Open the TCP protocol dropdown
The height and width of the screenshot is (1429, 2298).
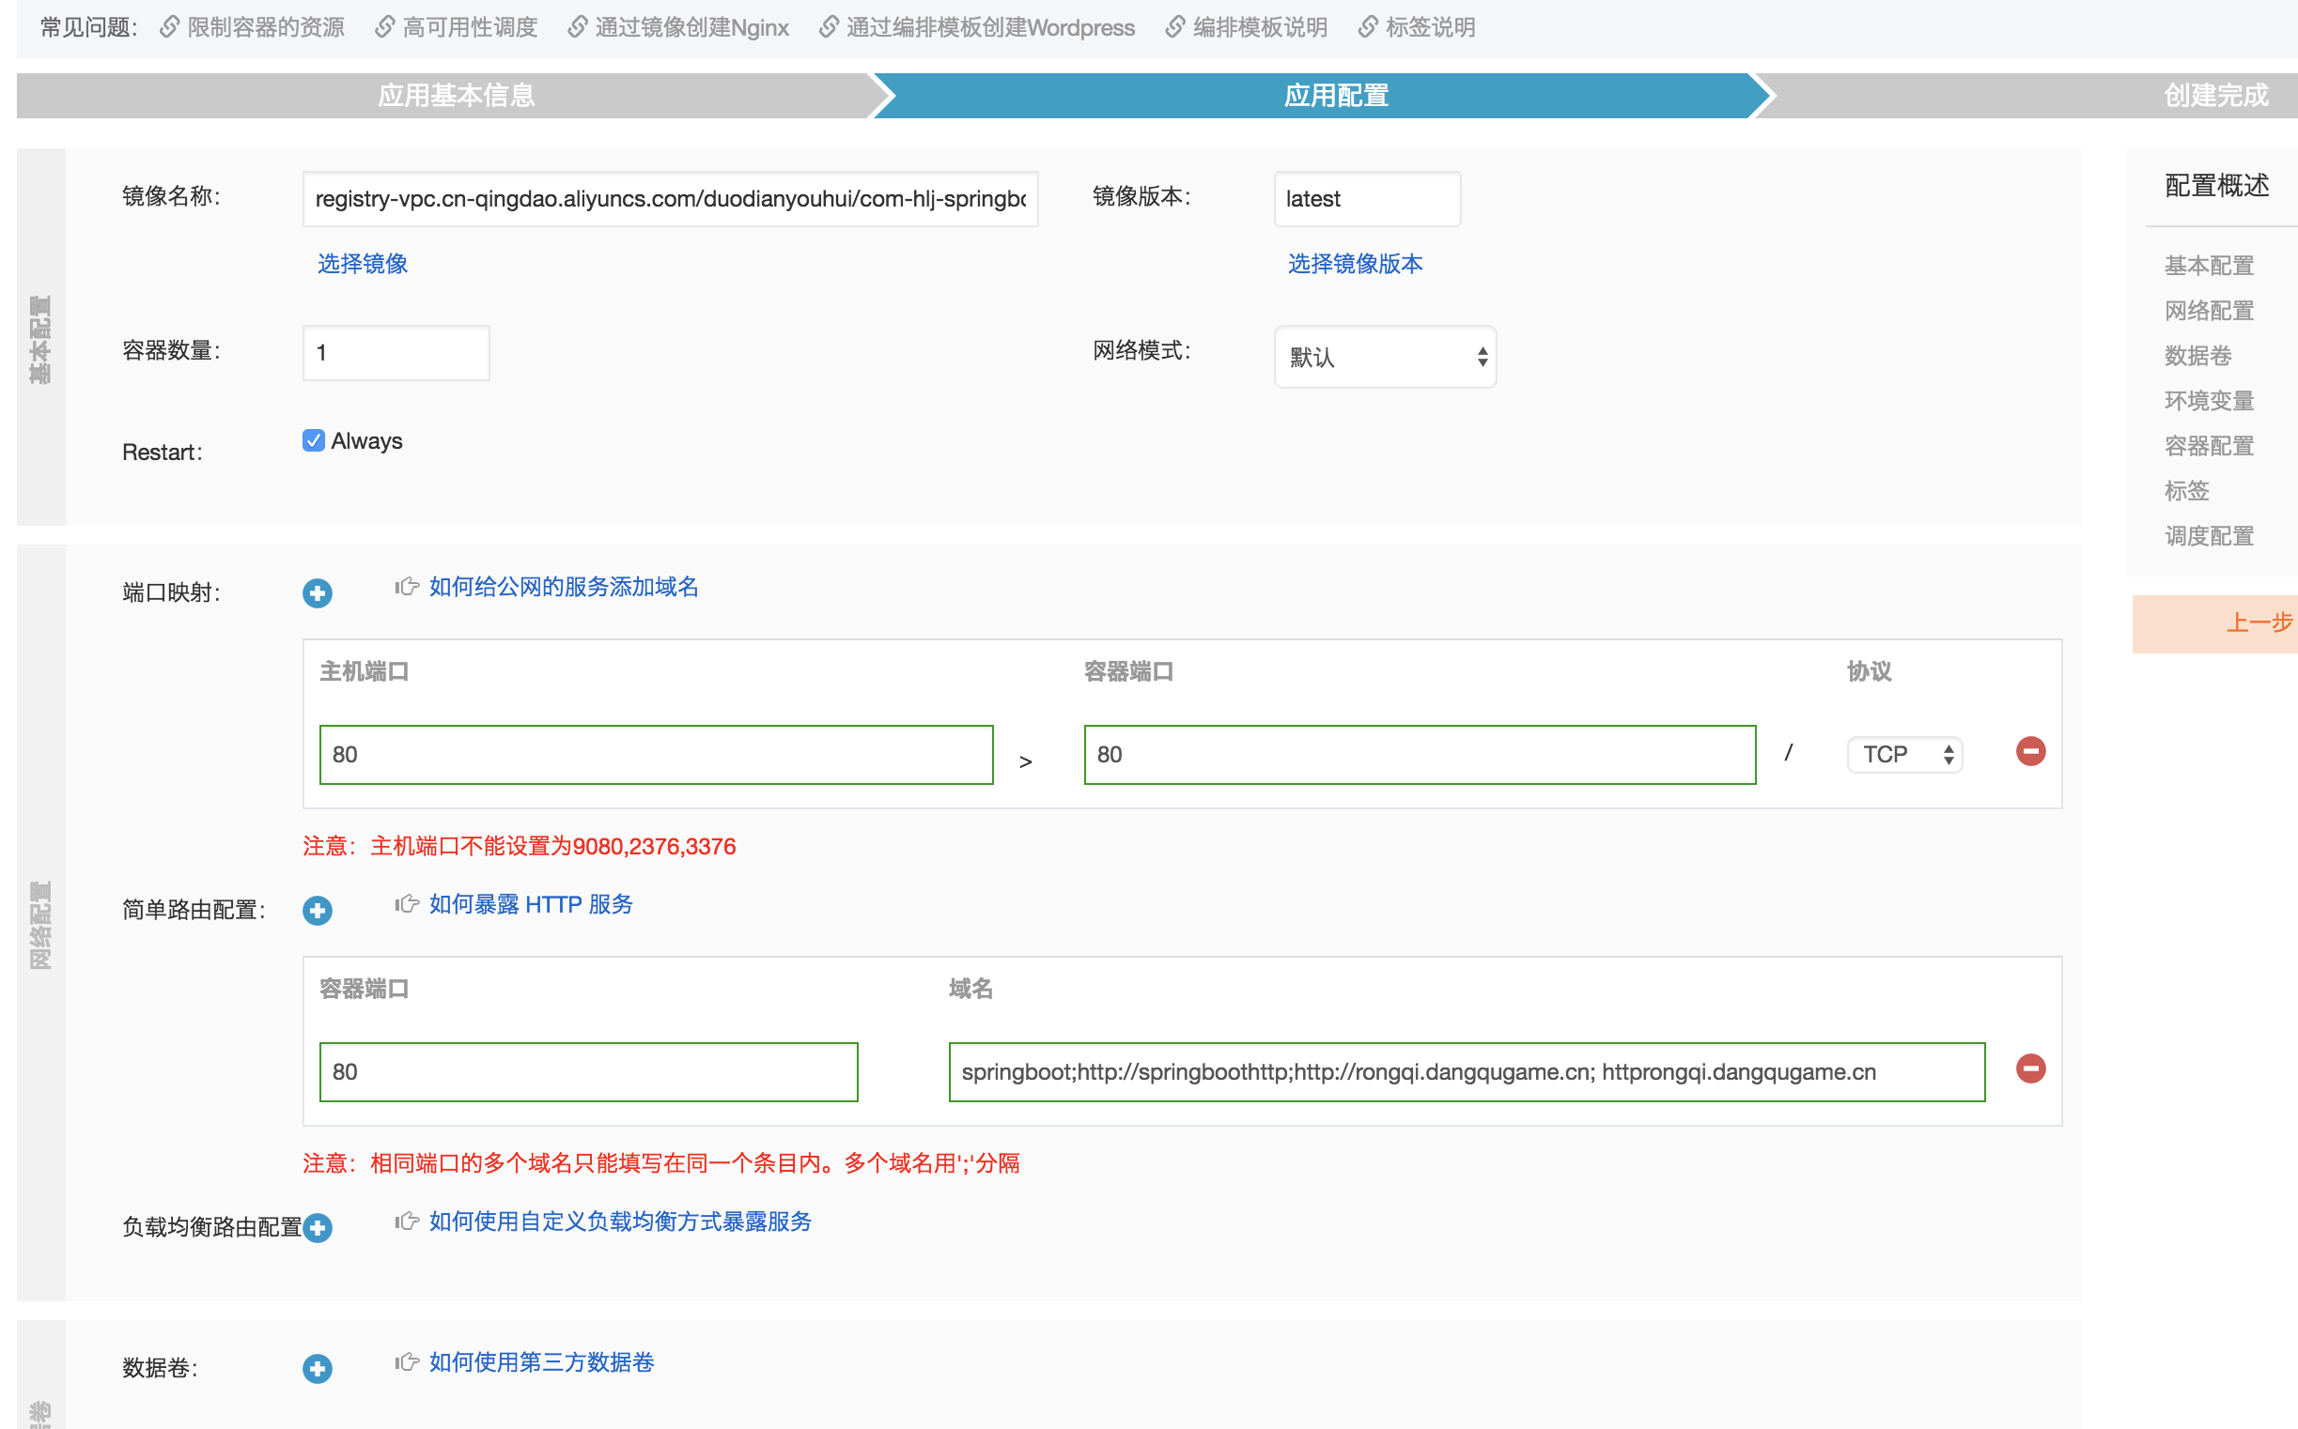coord(1904,754)
